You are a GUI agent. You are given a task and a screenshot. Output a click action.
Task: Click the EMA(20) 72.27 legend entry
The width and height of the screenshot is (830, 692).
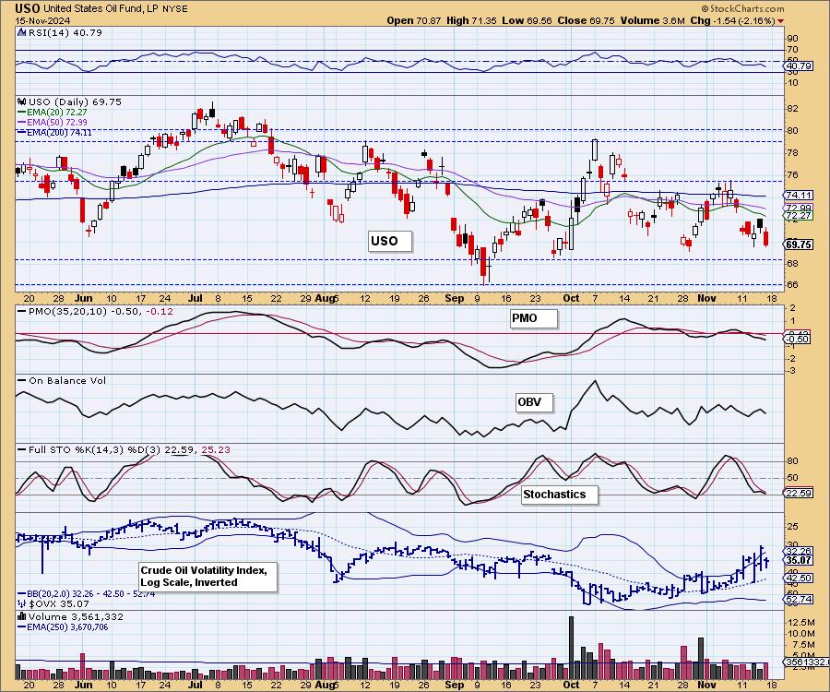(x=52, y=113)
